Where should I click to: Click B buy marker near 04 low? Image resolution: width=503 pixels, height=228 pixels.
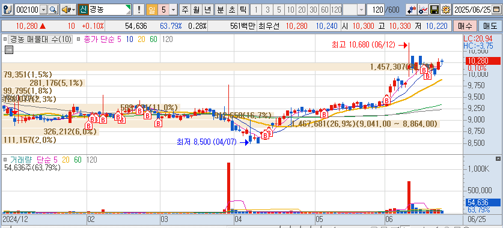pos(265,136)
